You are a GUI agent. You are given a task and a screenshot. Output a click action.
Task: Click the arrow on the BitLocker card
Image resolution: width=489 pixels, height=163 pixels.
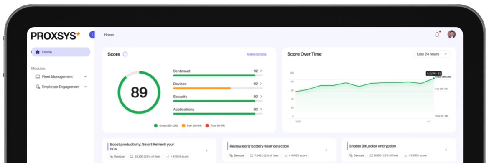click(446, 150)
